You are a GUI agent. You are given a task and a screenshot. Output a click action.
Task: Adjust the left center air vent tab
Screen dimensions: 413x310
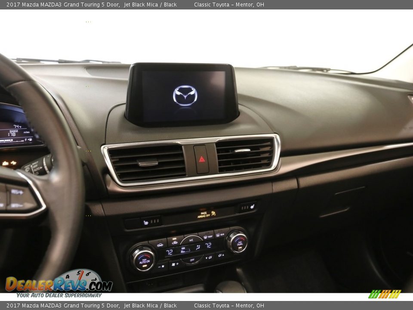[148, 163]
